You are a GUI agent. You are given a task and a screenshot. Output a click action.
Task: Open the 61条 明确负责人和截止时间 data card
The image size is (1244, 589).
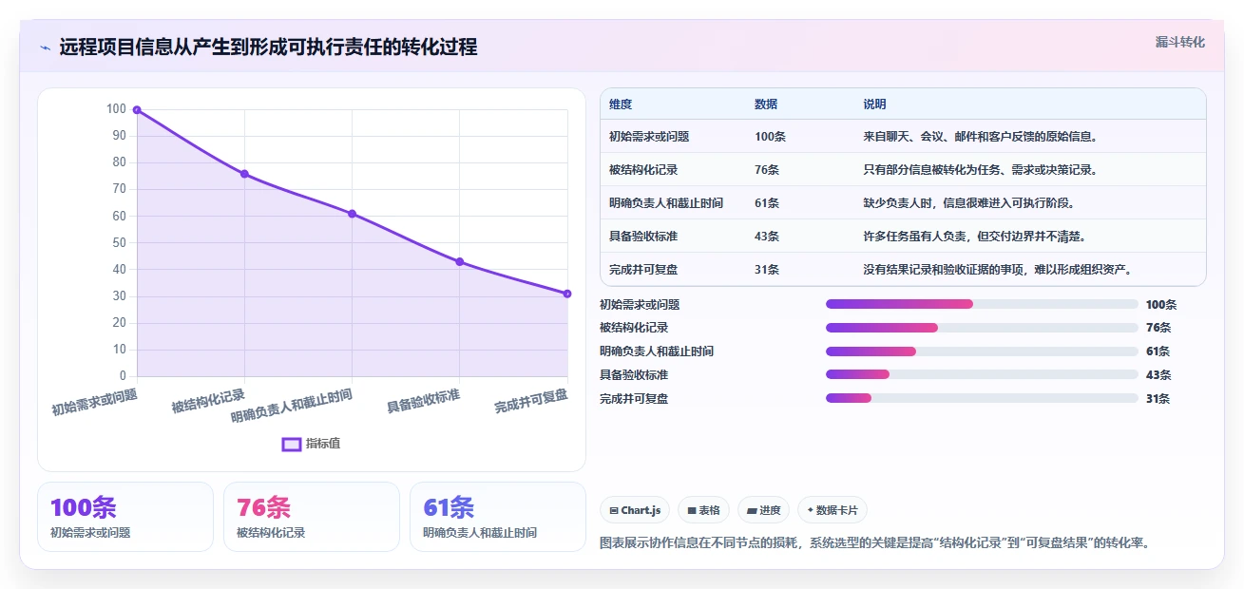coord(498,517)
